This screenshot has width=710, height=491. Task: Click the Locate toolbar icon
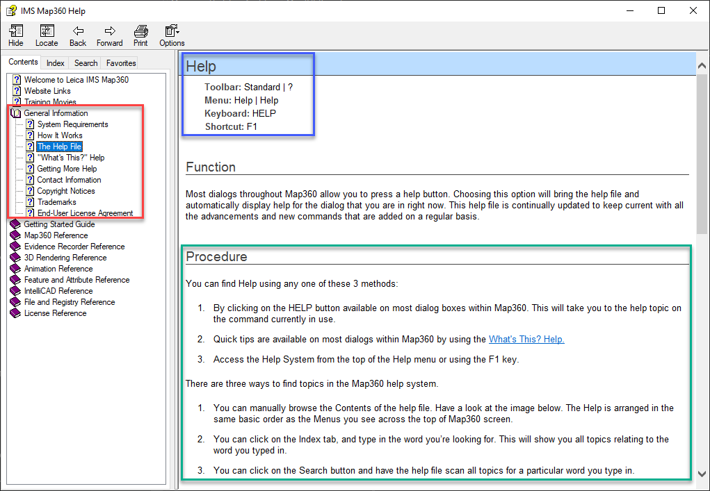(47, 31)
